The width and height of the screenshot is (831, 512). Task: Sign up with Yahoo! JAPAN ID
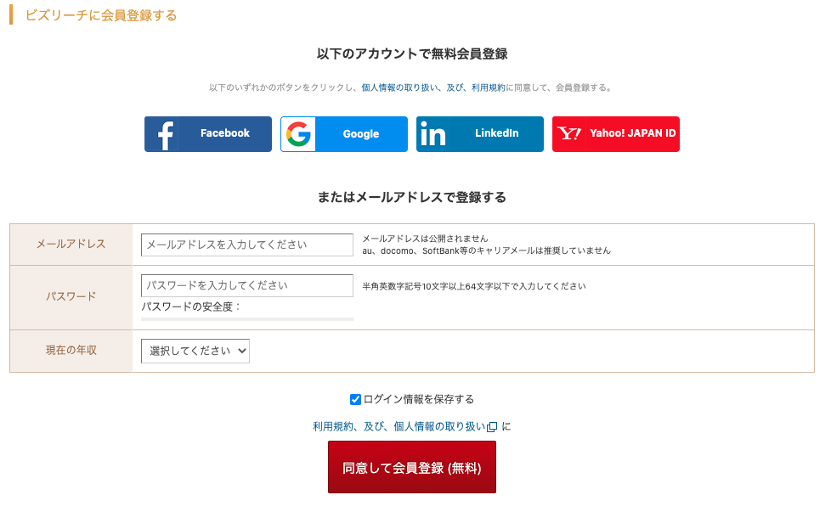point(616,134)
